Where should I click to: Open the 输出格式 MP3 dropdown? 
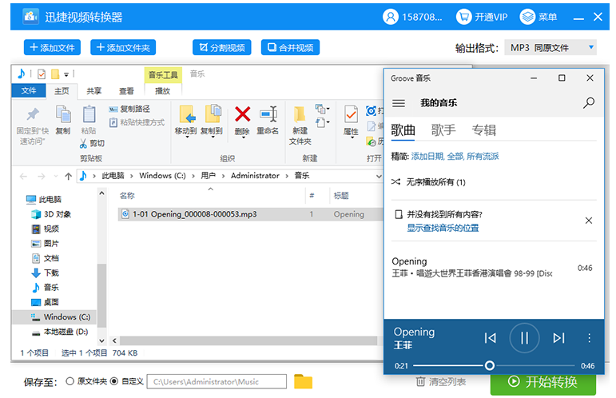tap(550, 47)
